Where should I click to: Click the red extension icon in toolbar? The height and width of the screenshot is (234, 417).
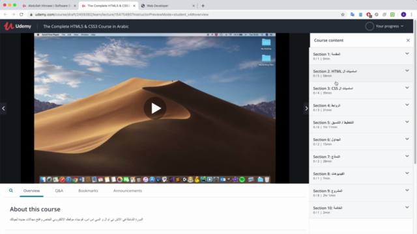pyautogui.click(x=369, y=15)
